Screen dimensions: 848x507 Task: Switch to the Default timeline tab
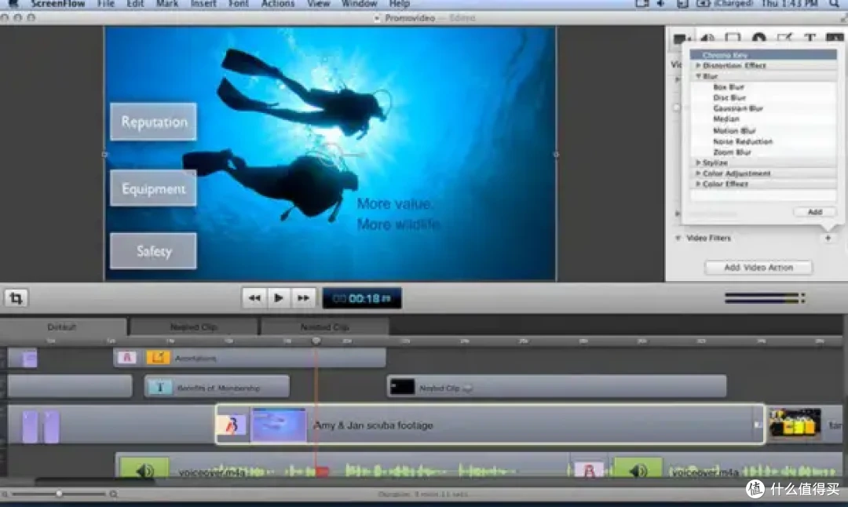tap(62, 327)
